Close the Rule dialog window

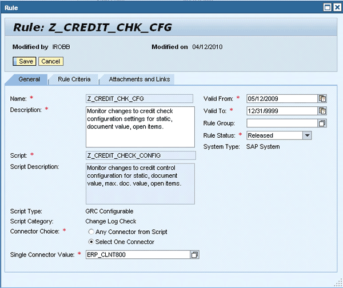point(336,7)
